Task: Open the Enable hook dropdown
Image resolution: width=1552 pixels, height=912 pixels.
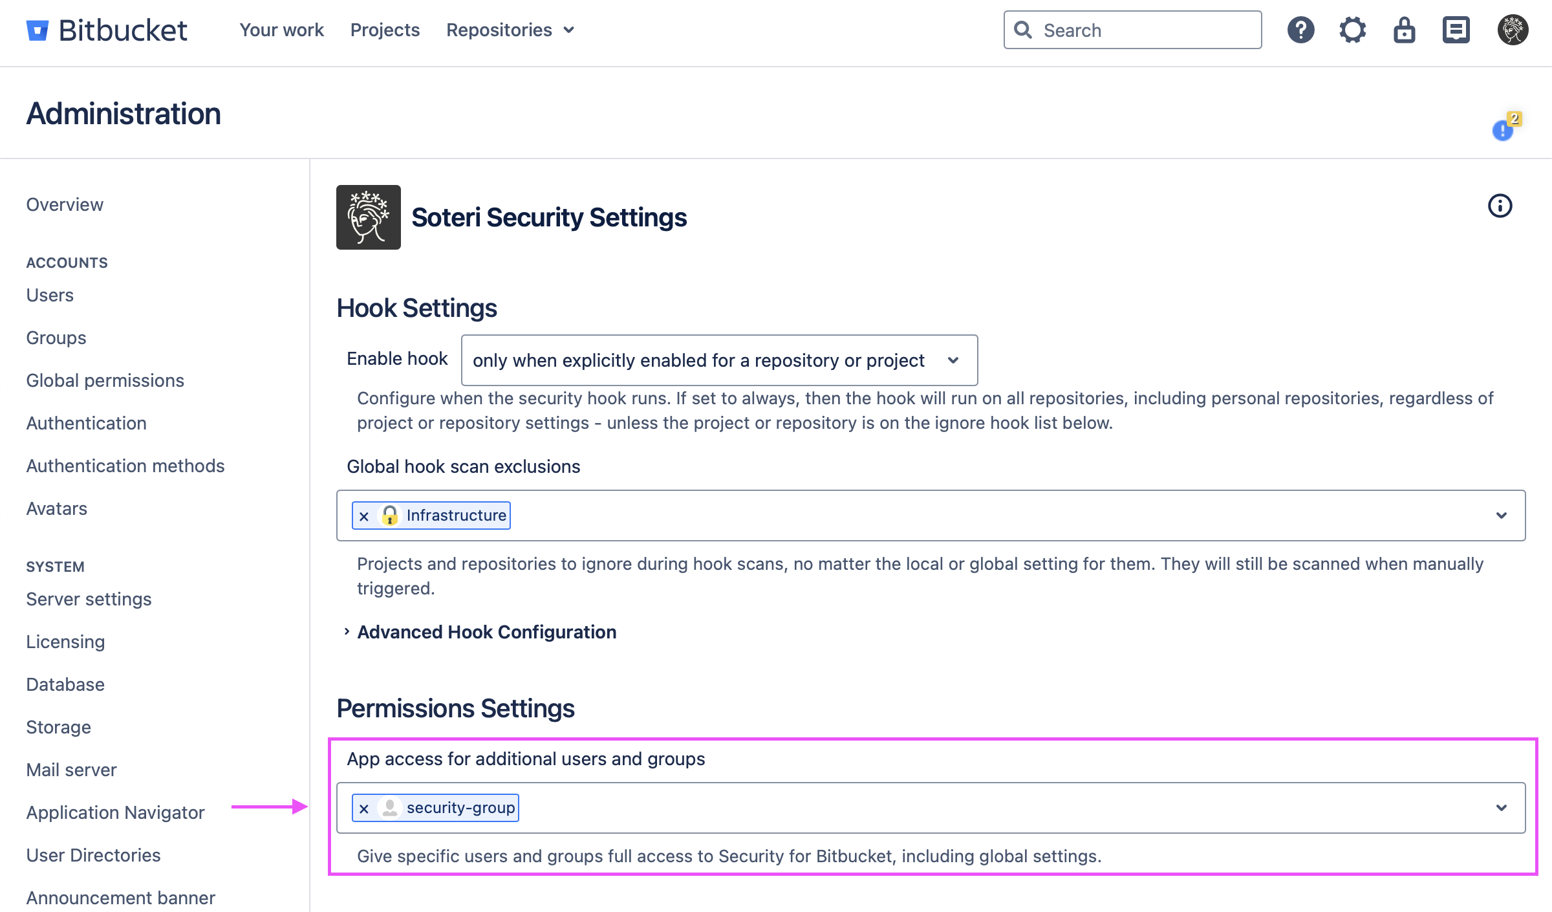Action: pyautogui.click(x=719, y=360)
